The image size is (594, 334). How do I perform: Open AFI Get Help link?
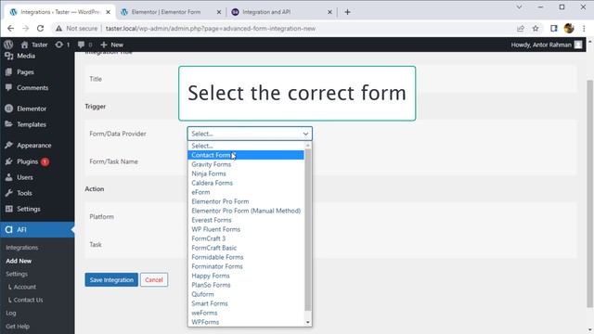click(x=18, y=326)
